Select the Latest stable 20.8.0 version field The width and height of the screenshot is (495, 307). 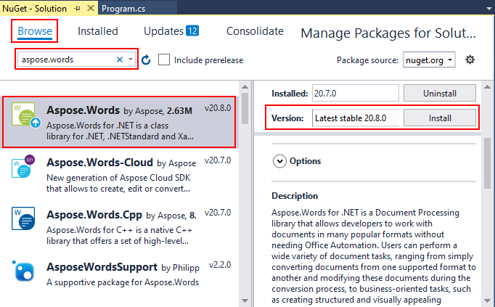pyautogui.click(x=356, y=118)
